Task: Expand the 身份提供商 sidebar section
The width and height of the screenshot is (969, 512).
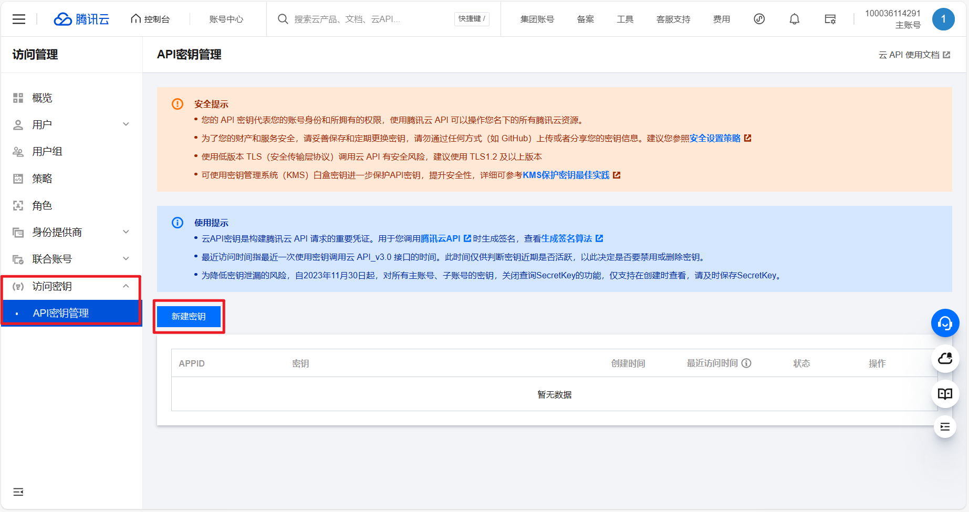Action: tap(126, 232)
